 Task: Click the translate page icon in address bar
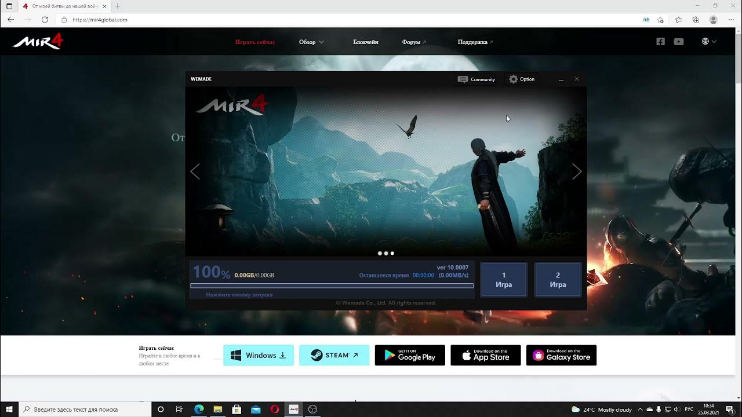[646, 20]
